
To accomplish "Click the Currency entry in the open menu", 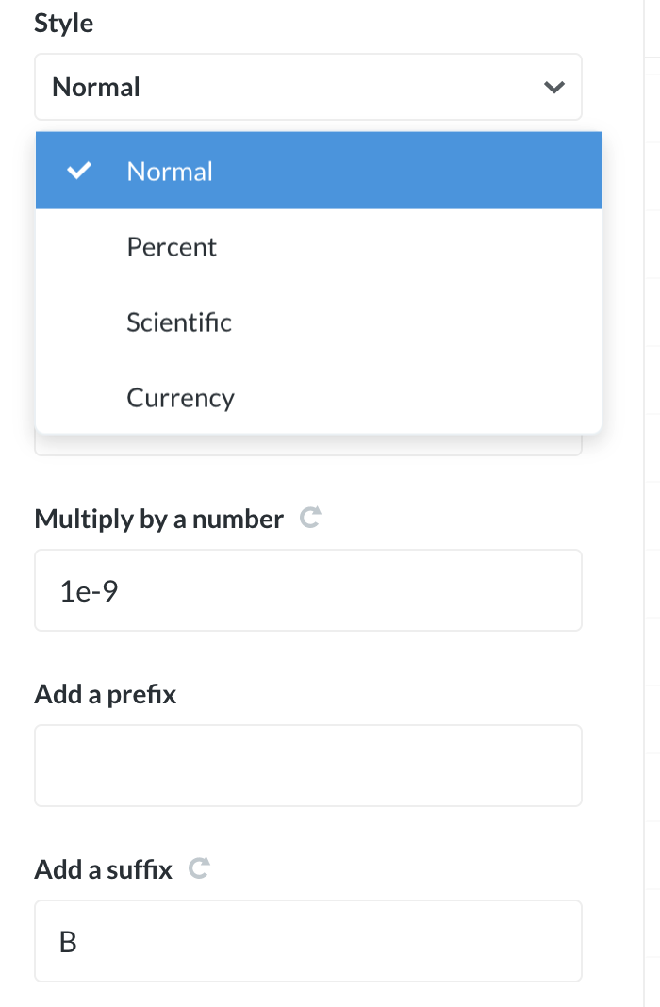I will coord(179,397).
